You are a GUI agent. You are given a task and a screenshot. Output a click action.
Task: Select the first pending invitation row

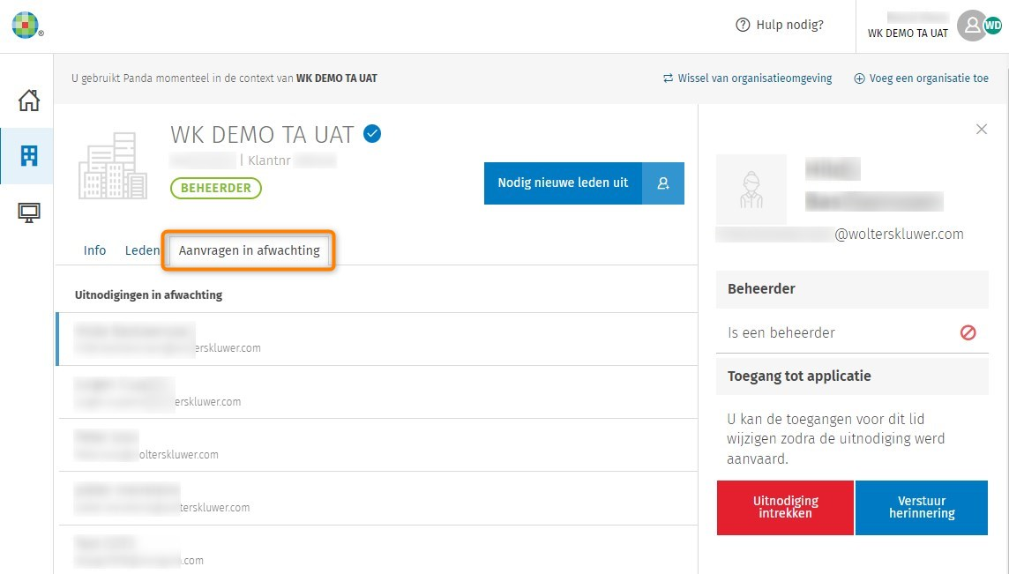point(377,339)
